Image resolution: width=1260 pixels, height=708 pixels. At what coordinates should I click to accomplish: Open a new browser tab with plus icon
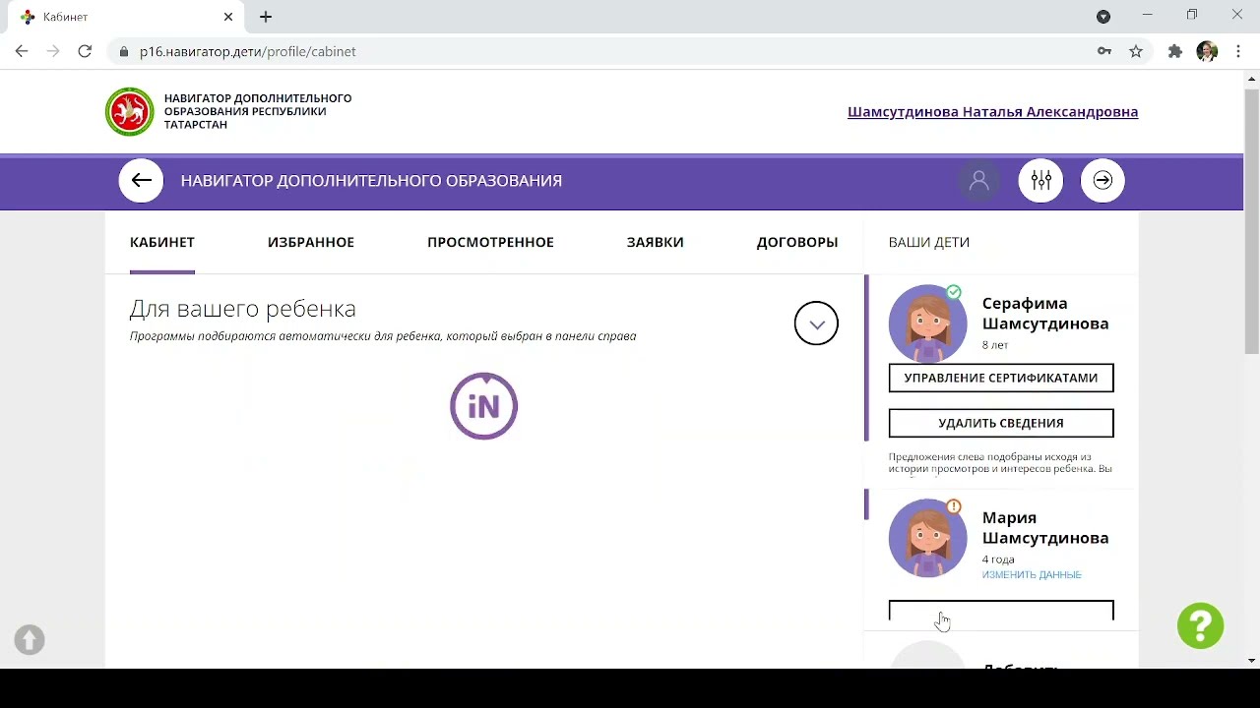pos(266,17)
